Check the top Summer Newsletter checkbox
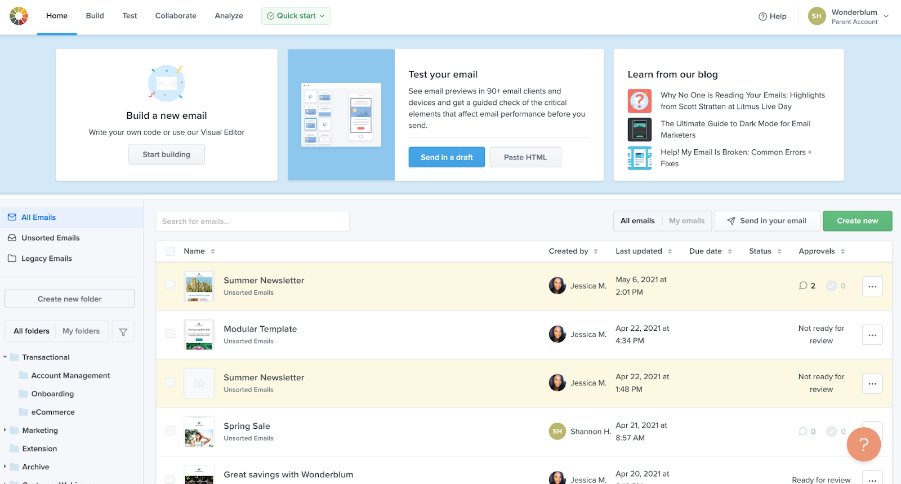The width and height of the screenshot is (901, 484). [170, 285]
